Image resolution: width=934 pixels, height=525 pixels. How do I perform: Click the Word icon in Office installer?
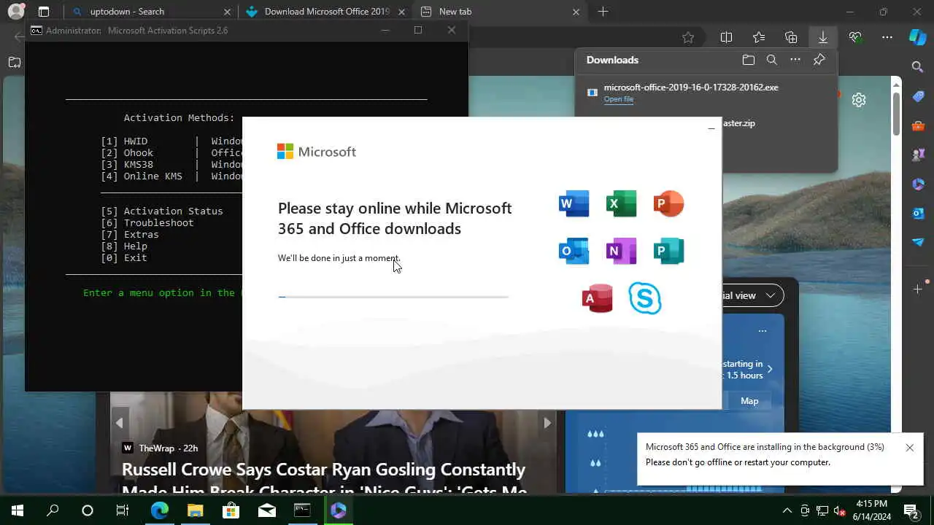[x=574, y=203]
